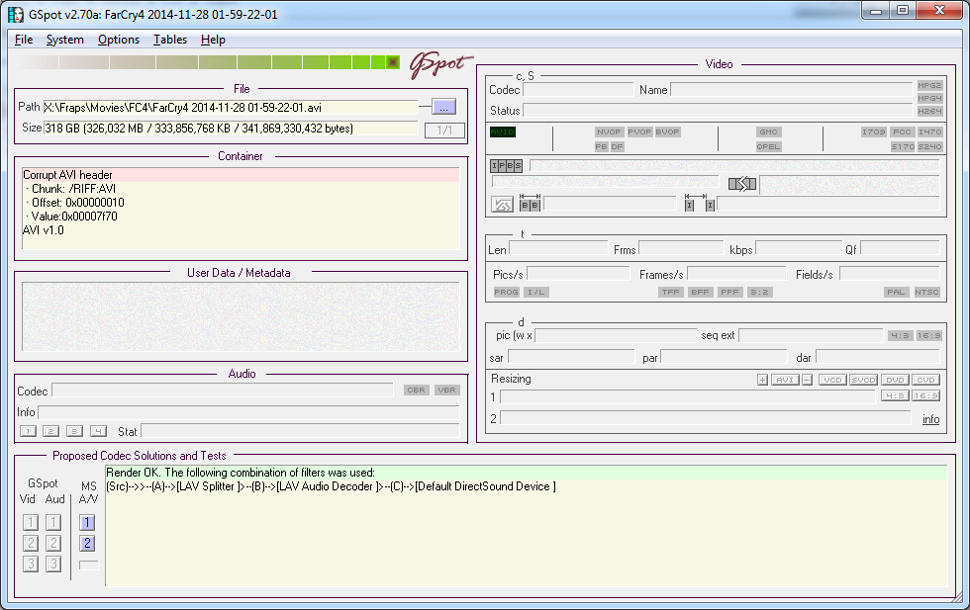Open the Help menu

click(x=213, y=40)
